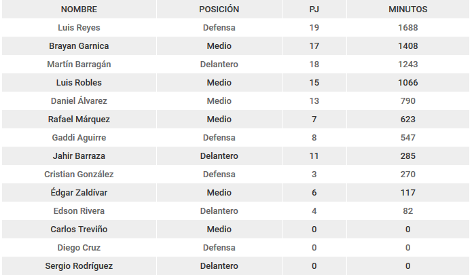The height and width of the screenshot is (275, 472).
Task: Select Gaddi Aguirre's name
Action: tap(79, 138)
